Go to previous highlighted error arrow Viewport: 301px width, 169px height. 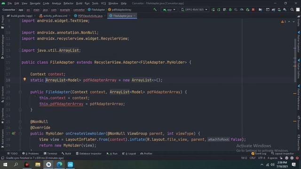pyautogui.click(x=289, y=22)
